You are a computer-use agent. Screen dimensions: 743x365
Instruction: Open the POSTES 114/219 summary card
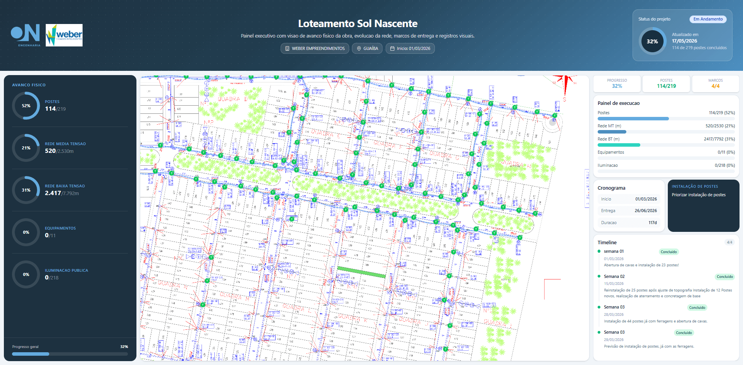666,84
